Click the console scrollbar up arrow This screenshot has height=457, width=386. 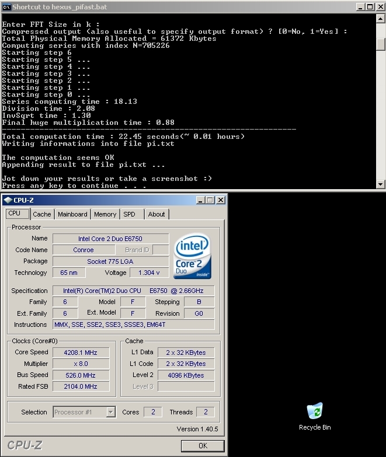(x=380, y=19)
